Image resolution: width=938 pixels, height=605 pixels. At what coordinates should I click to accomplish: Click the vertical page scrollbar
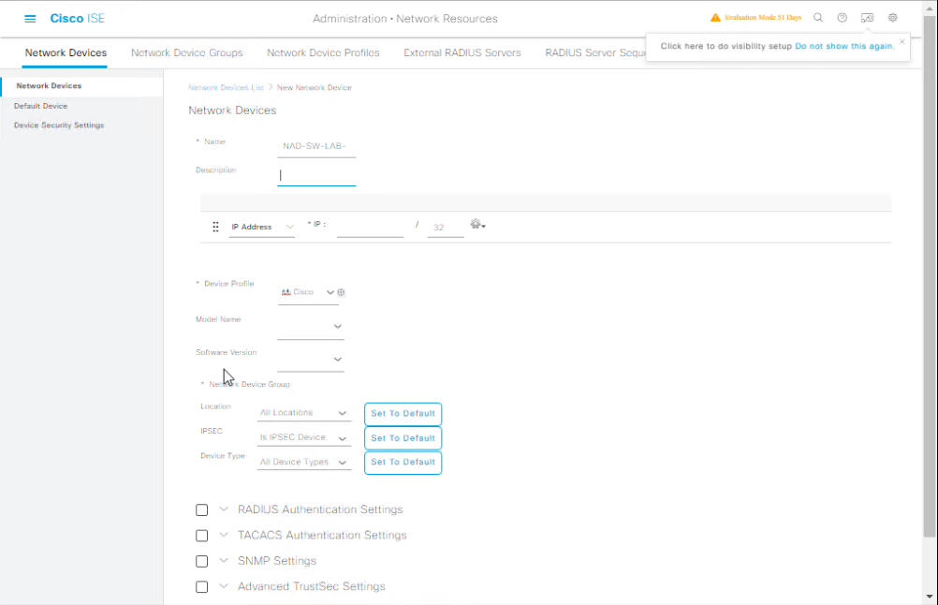point(929,275)
